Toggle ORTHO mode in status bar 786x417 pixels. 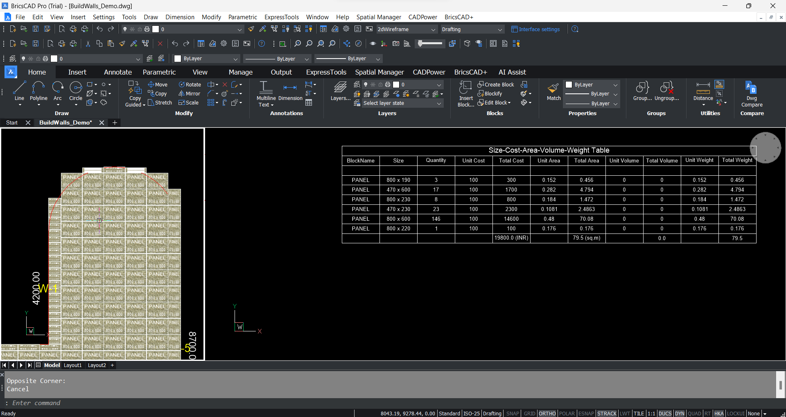548,413
